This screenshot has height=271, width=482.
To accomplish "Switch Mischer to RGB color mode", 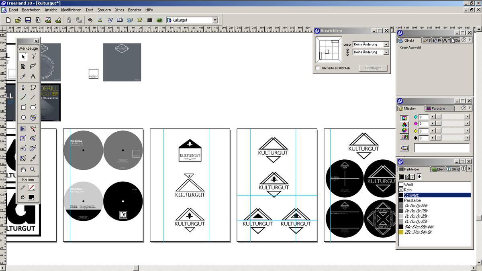I will (x=404, y=124).
